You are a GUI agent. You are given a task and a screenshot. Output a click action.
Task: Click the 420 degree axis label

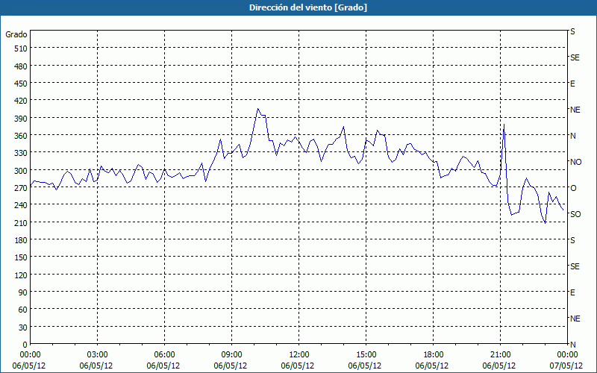[x=21, y=101]
